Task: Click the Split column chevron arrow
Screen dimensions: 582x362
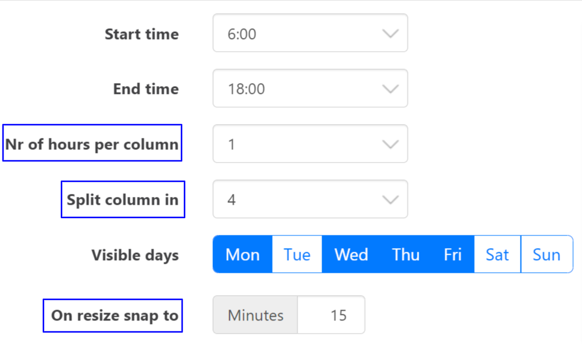Action: pos(391,200)
